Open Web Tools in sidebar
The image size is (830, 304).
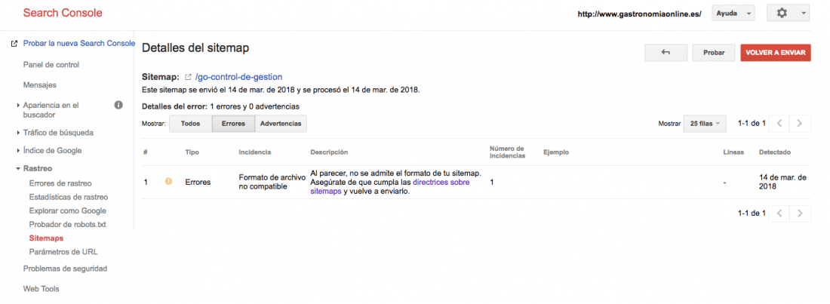coord(41,289)
